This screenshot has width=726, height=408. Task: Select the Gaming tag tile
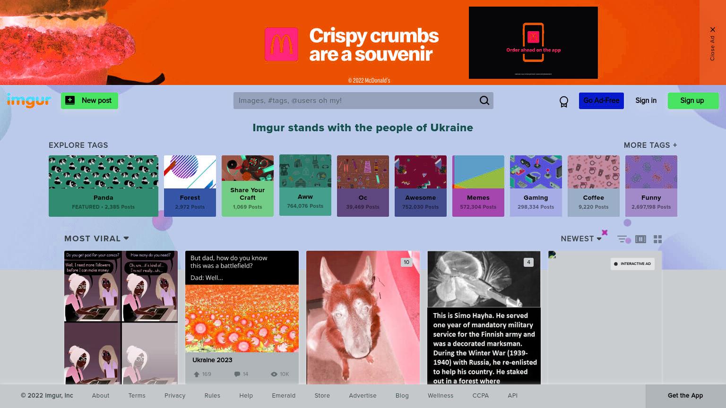click(536, 186)
